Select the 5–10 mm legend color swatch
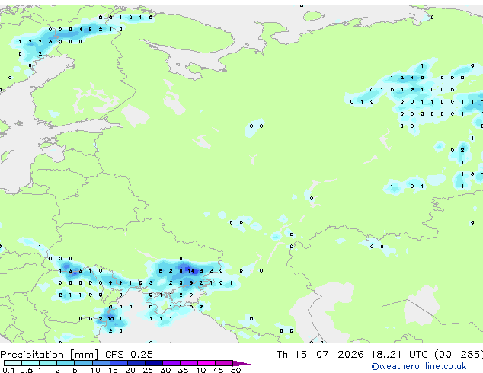 83,363
